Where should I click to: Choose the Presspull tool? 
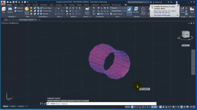(18, 11)
